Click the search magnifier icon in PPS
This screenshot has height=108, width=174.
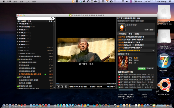[52, 18]
